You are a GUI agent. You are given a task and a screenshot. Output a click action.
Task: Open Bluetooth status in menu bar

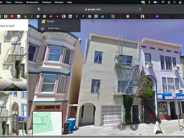click(149, 2)
